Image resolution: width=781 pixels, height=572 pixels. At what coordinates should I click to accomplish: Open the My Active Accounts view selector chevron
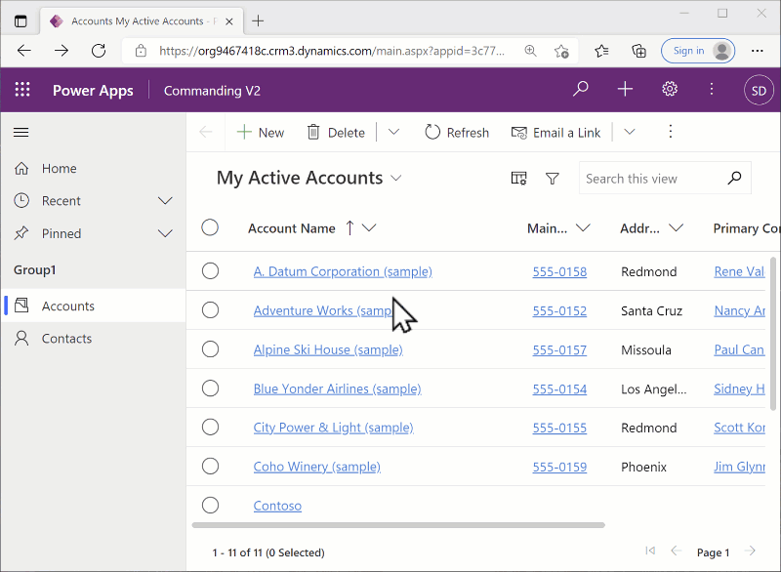396,179
